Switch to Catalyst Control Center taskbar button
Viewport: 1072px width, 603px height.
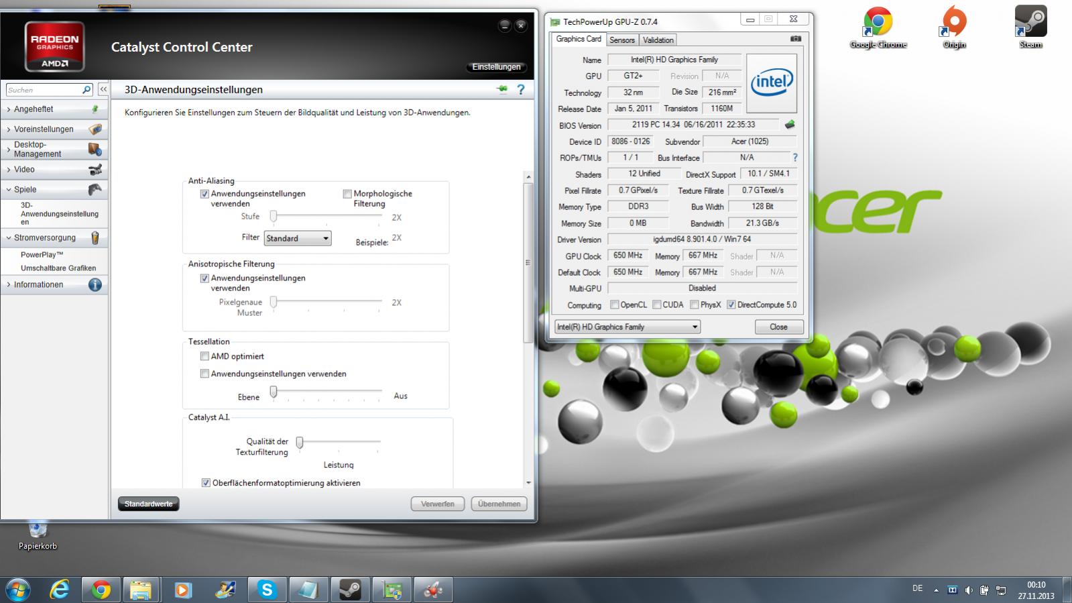(x=432, y=590)
